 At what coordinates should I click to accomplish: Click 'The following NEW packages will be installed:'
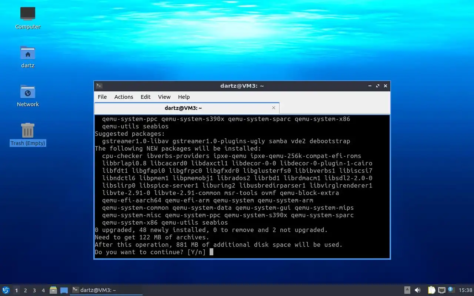tap(178, 148)
